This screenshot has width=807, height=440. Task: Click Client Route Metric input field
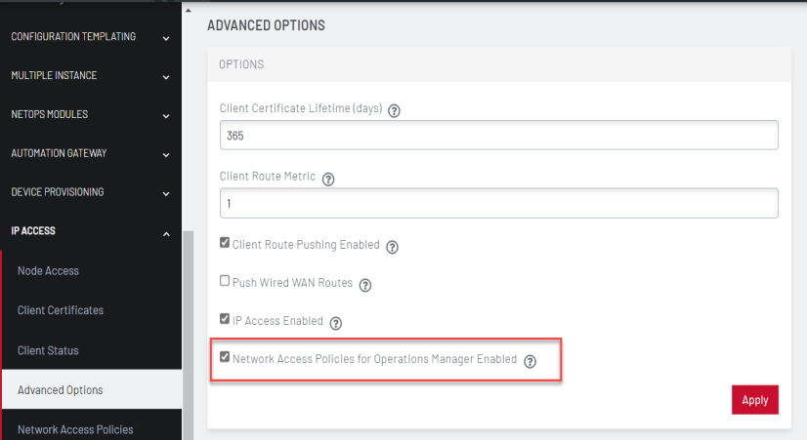[x=498, y=203]
